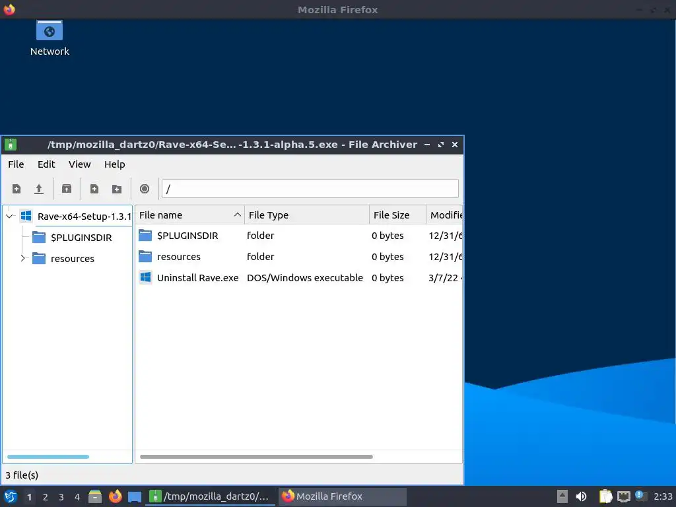Expand the resources folder in tree
Image resolution: width=676 pixels, height=507 pixels.
pyautogui.click(x=23, y=258)
